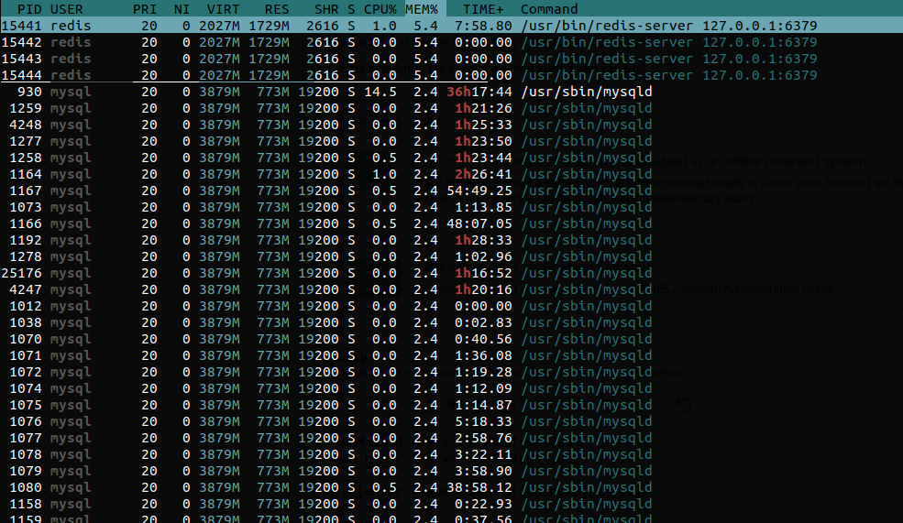Select mysql thread row PID 1164
Image resolution: width=903 pixels, height=523 pixels.
point(451,174)
